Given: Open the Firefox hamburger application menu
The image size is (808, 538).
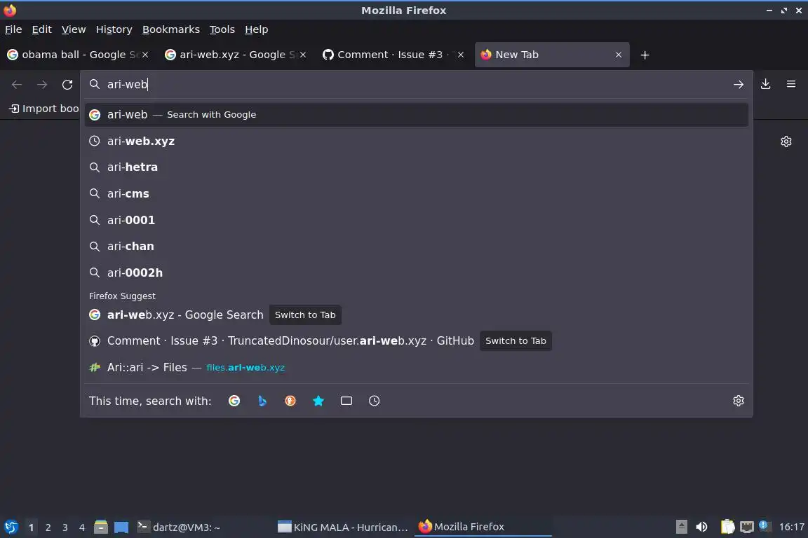Looking at the screenshot, I should coord(791,84).
